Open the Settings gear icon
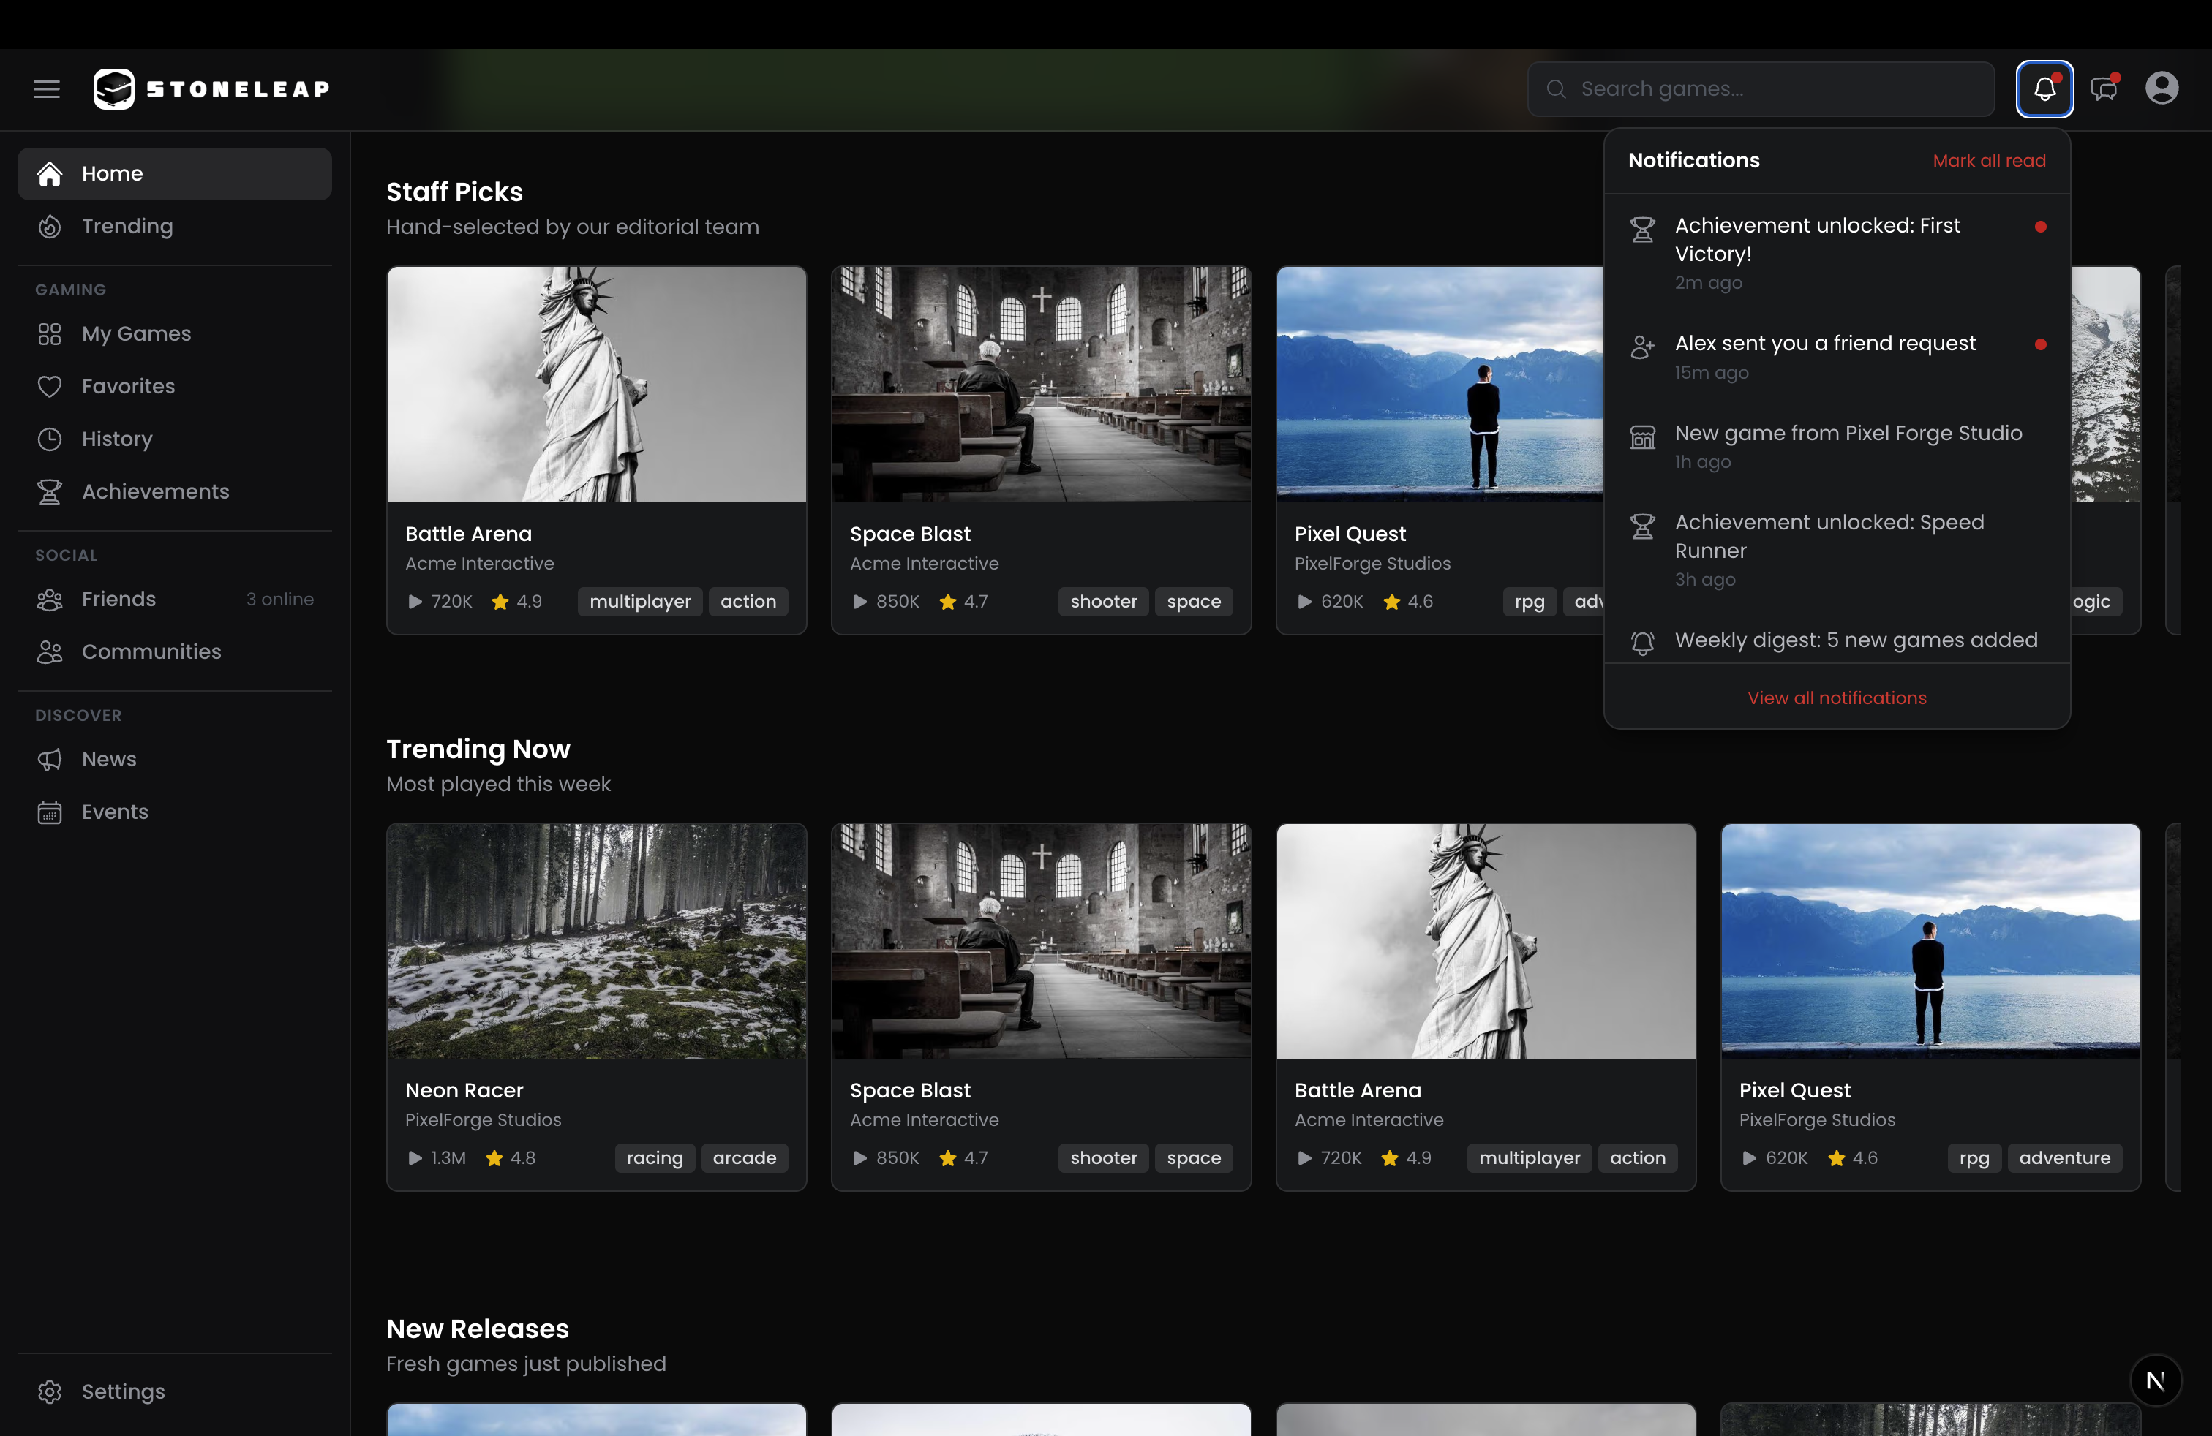Viewport: 2212px width, 1436px height. (x=51, y=1391)
